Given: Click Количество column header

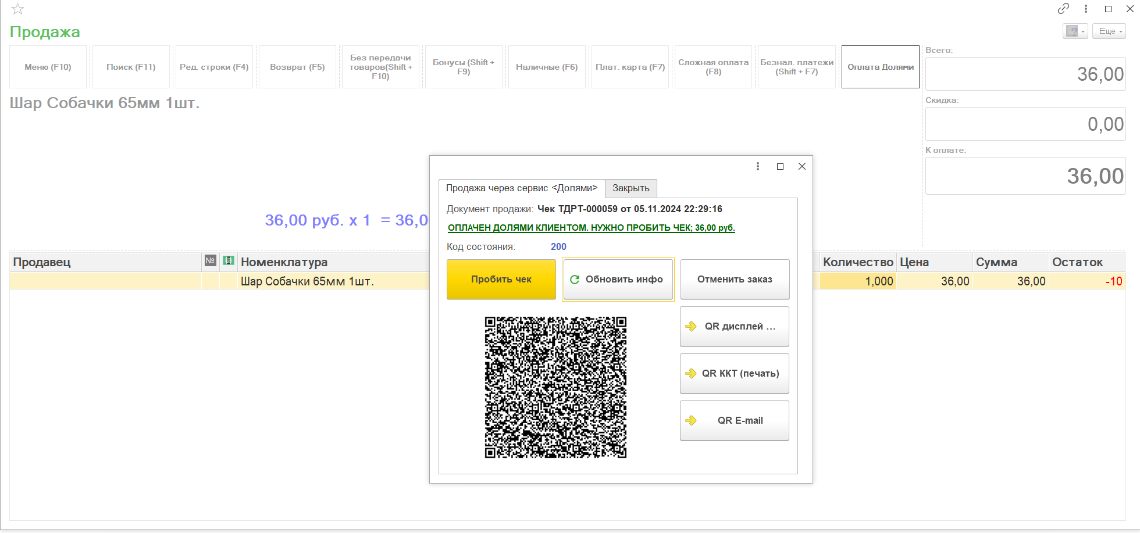Looking at the screenshot, I should 858,262.
